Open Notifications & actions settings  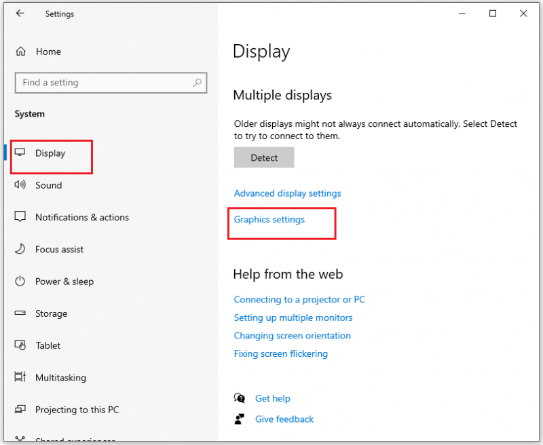[82, 217]
